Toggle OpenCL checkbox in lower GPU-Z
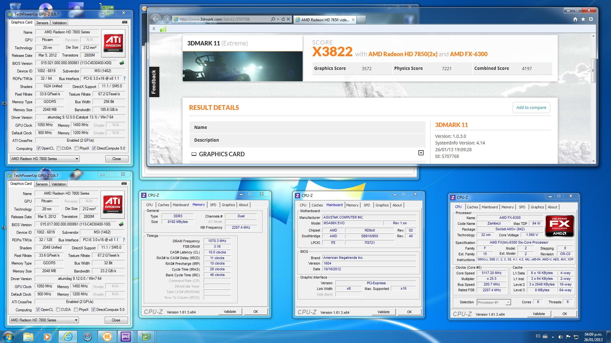The height and width of the screenshot is (343, 611). 38,310
